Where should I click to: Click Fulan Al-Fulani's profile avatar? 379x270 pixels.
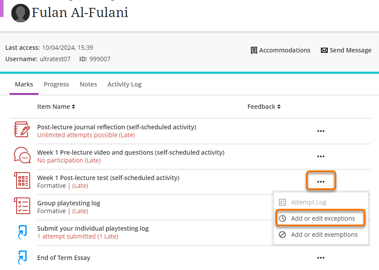[x=21, y=13]
